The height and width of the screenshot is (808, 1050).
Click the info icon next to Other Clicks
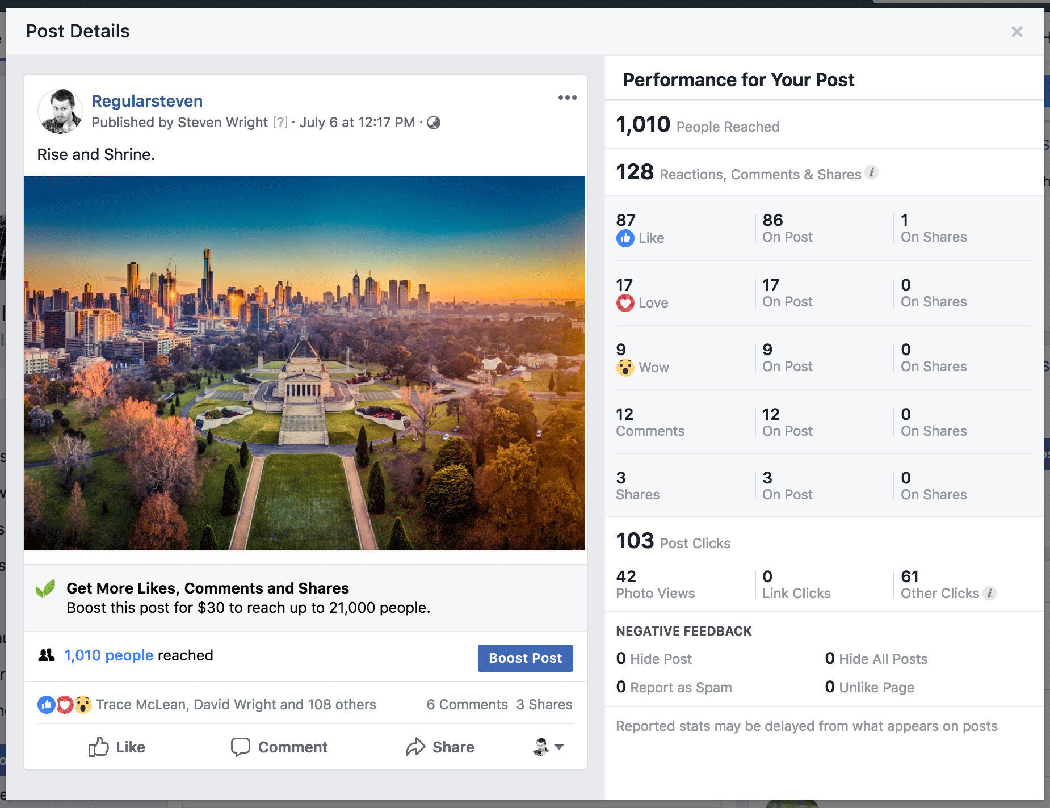(989, 593)
